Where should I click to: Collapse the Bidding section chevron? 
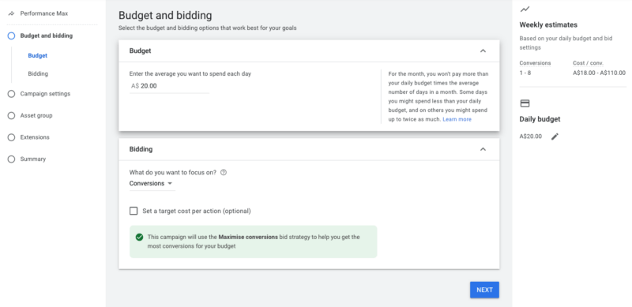pos(483,149)
